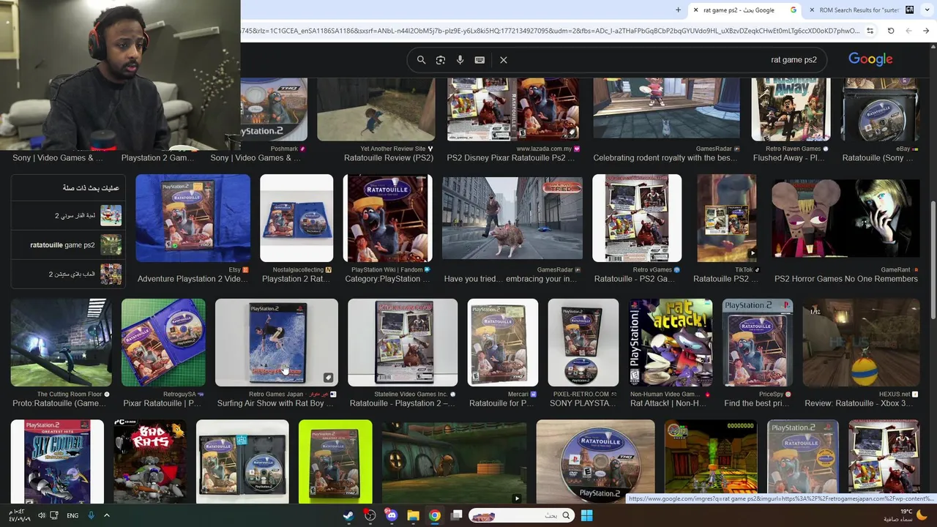
Task: Open 'Surfing Air Show with Rat Boy' link
Action: tap(275, 403)
